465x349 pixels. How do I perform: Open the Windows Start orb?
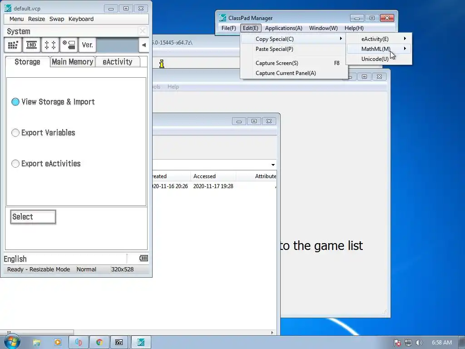pos(12,342)
